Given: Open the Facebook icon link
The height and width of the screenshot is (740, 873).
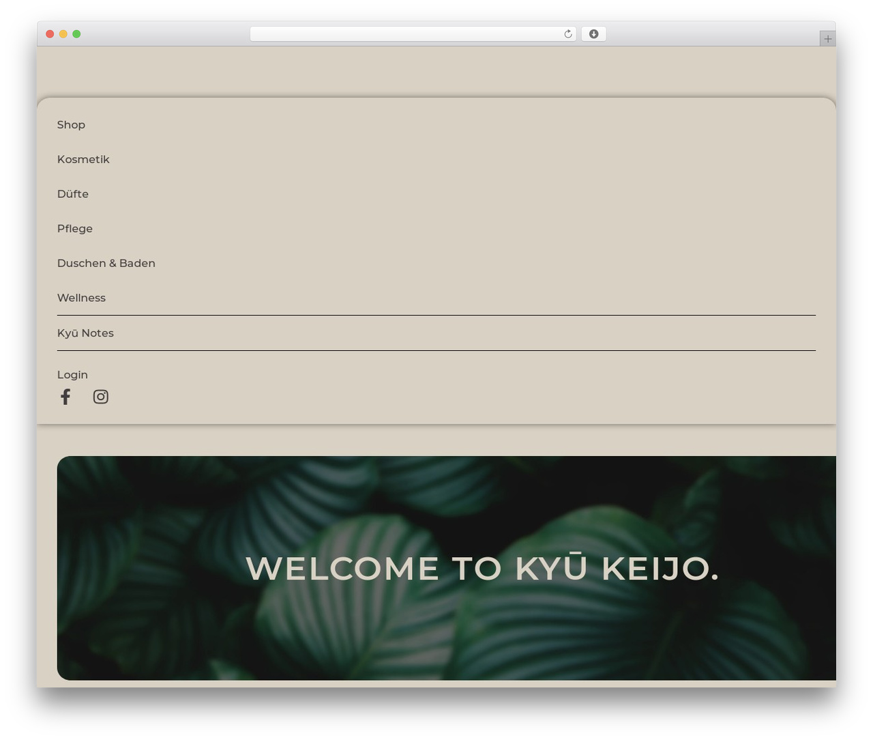Looking at the screenshot, I should click(x=65, y=397).
